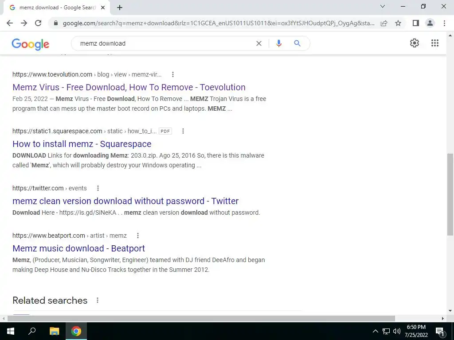This screenshot has height=340, width=454.
Task: Open the Google apps grid icon
Action: coord(434,43)
